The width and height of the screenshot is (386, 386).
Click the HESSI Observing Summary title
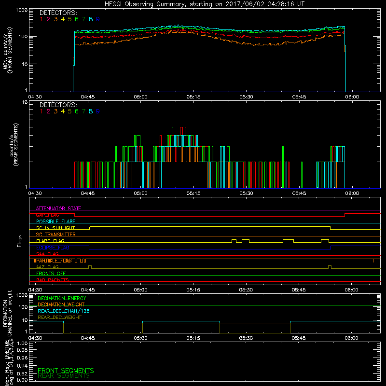[x=205, y=4]
